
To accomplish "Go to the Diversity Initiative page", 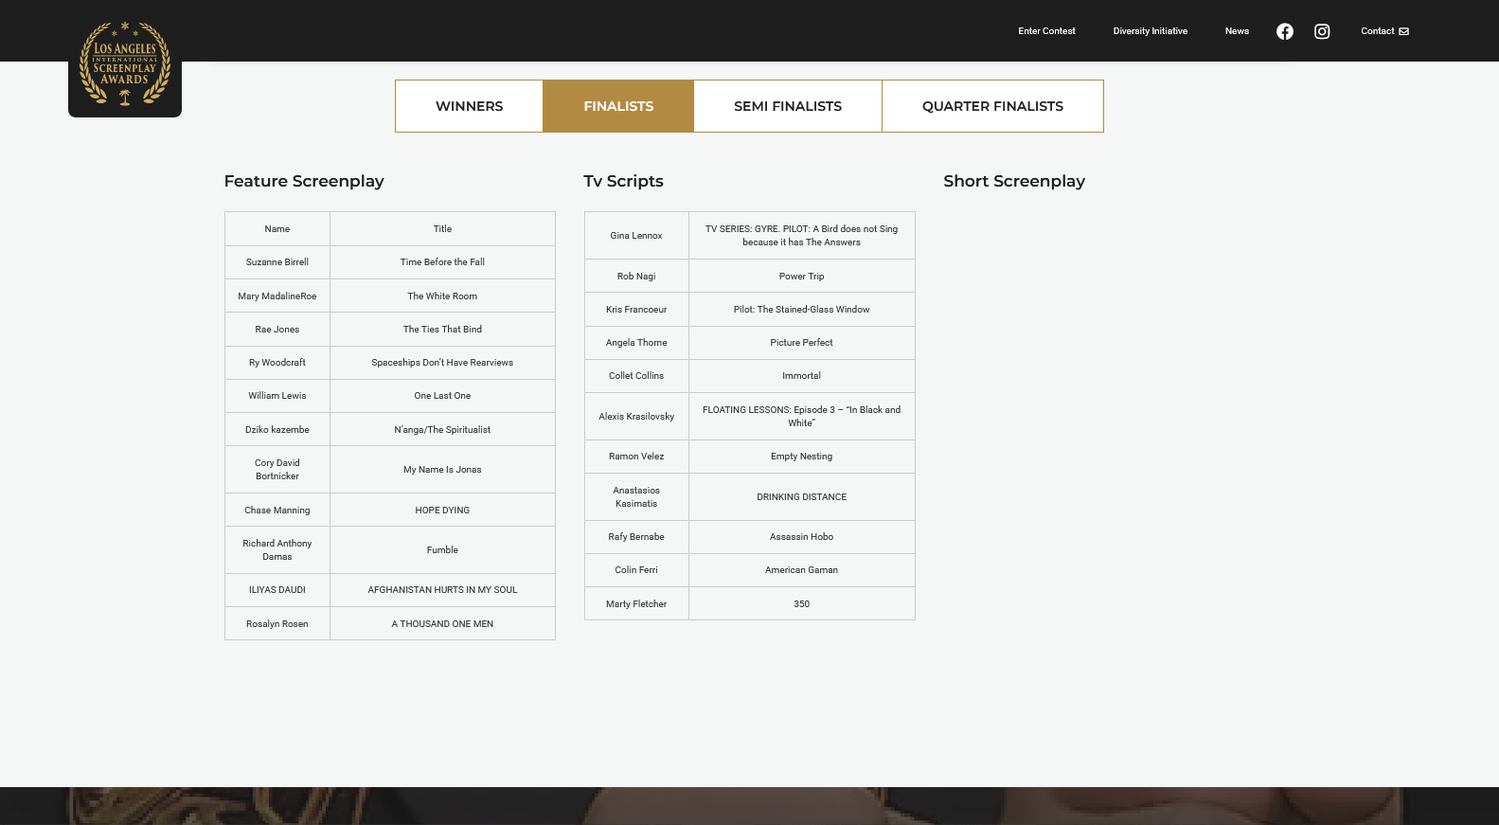I will coord(1150,31).
